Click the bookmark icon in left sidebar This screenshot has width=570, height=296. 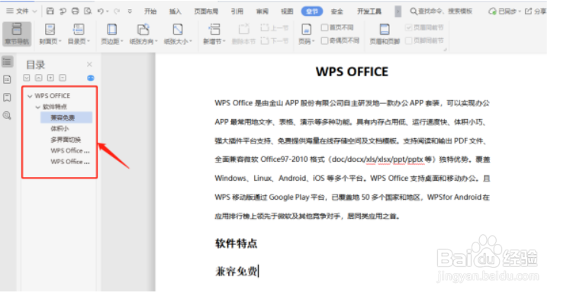coord(8,98)
